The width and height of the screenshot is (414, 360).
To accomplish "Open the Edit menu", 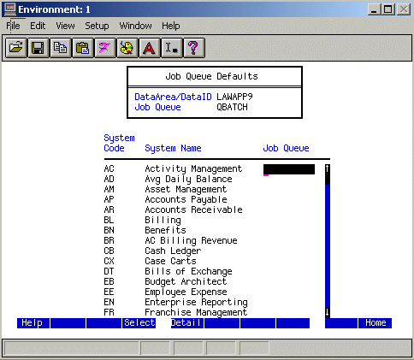I will (x=38, y=26).
